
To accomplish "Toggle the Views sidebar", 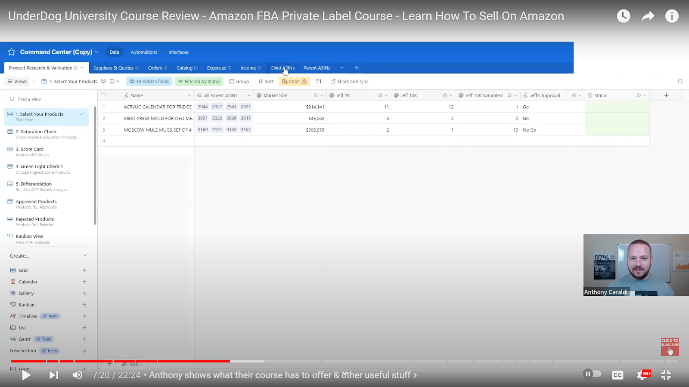I will tap(17, 81).
